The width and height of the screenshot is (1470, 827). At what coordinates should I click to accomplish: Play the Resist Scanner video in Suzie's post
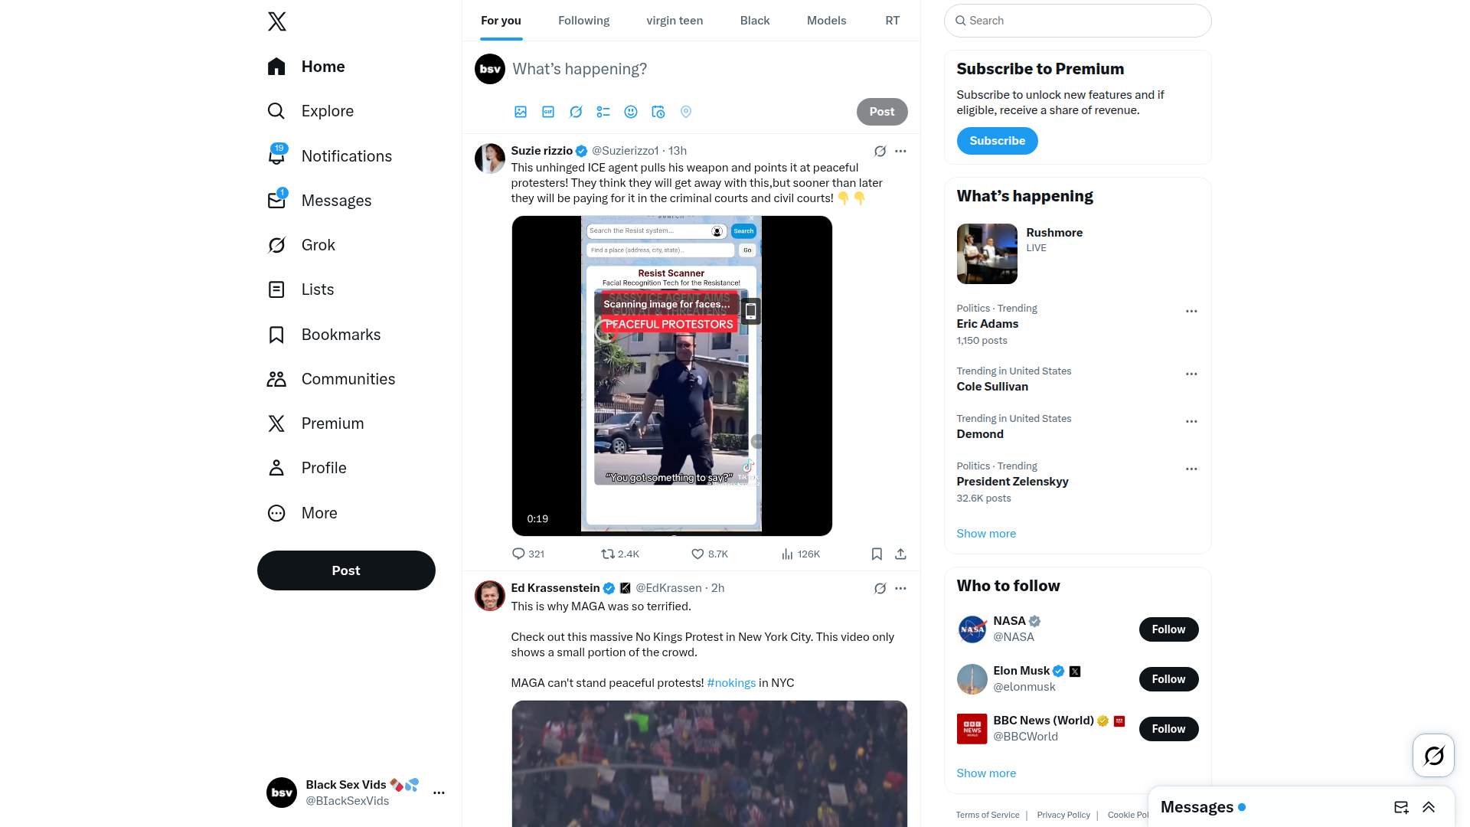coord(671,376)
